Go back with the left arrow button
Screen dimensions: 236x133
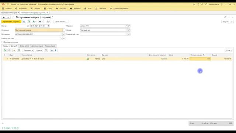coord(4,17)
